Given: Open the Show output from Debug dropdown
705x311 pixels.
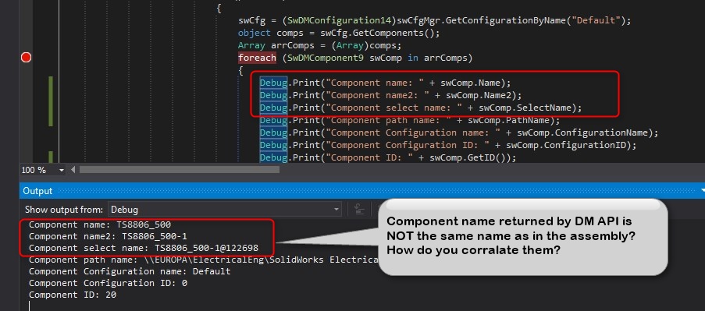Looking at the screenshot, I should 224,210.
